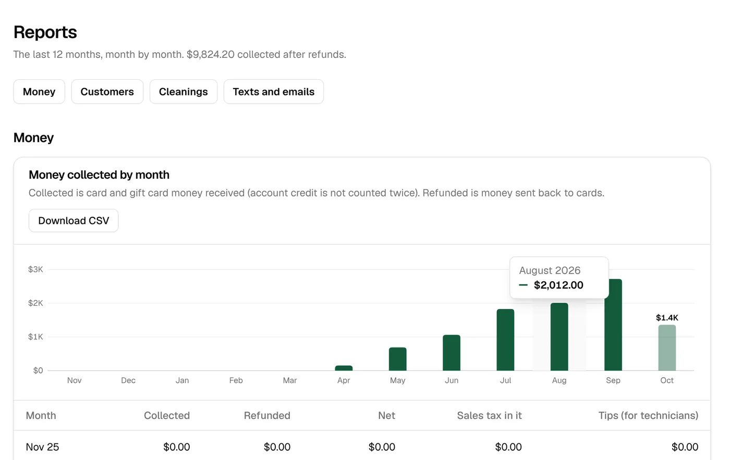
Task: Select the Nov 25 table row label
Action: 42,447
